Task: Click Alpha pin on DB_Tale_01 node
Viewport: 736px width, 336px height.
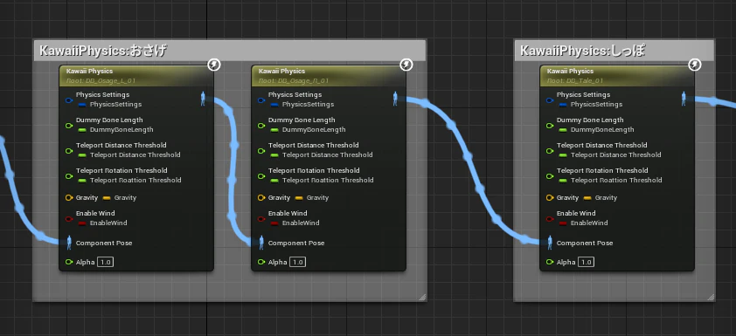Action: pyautogui.click(x=550, y=262)
